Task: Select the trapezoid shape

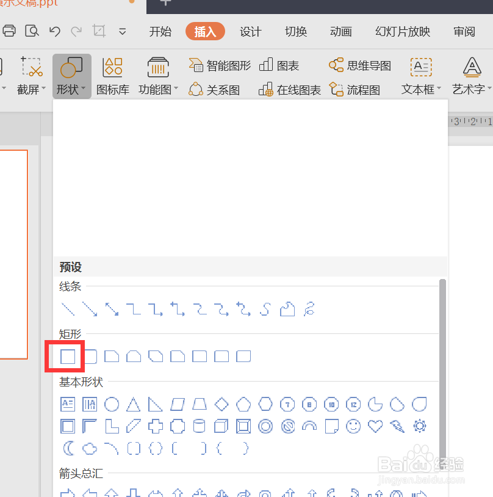Action: point(200,404)
